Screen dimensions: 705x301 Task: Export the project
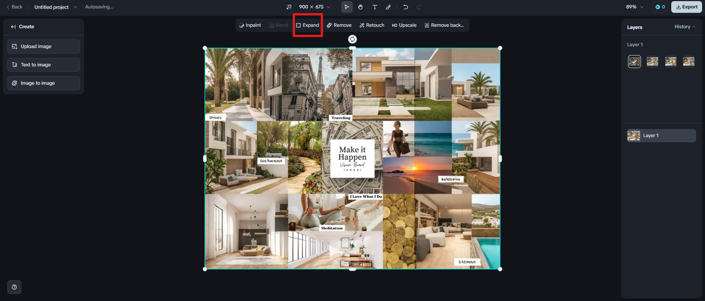[x=687, y=7]
